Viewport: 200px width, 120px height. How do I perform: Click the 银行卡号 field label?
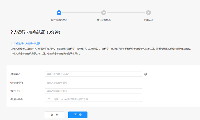(16, 91)
